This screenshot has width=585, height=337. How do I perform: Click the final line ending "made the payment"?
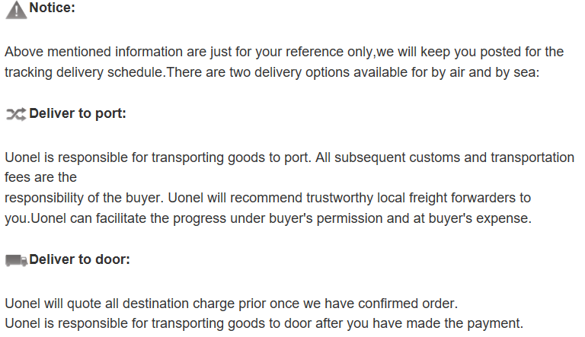click(x=264, y=323)
